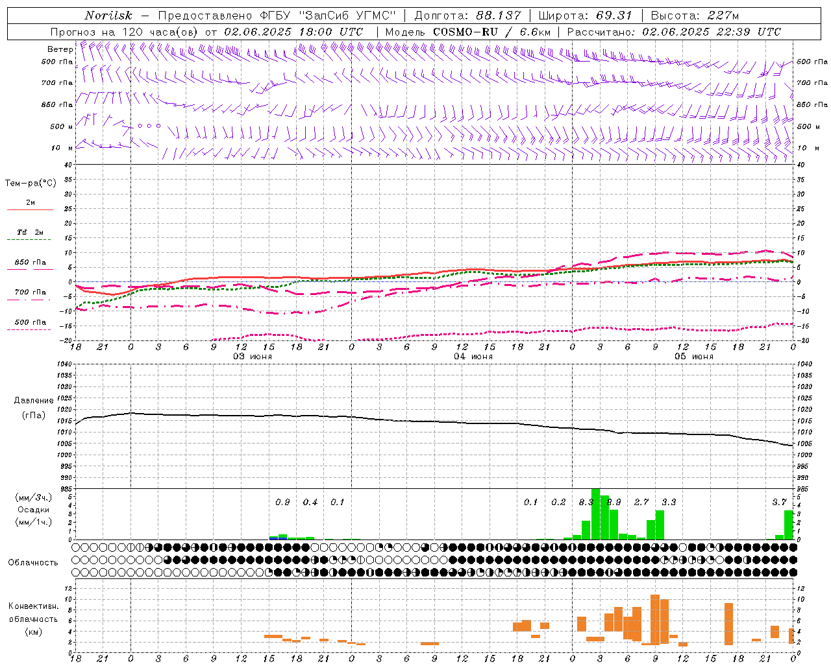Click the 'Ветер' wind panel label
Viewport: 831px width, 664px height.
60,49
